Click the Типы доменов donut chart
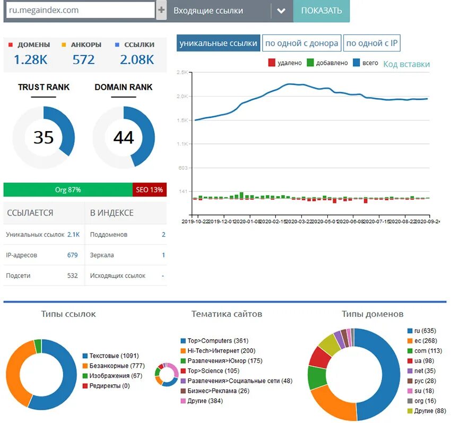 coord(353,374)
